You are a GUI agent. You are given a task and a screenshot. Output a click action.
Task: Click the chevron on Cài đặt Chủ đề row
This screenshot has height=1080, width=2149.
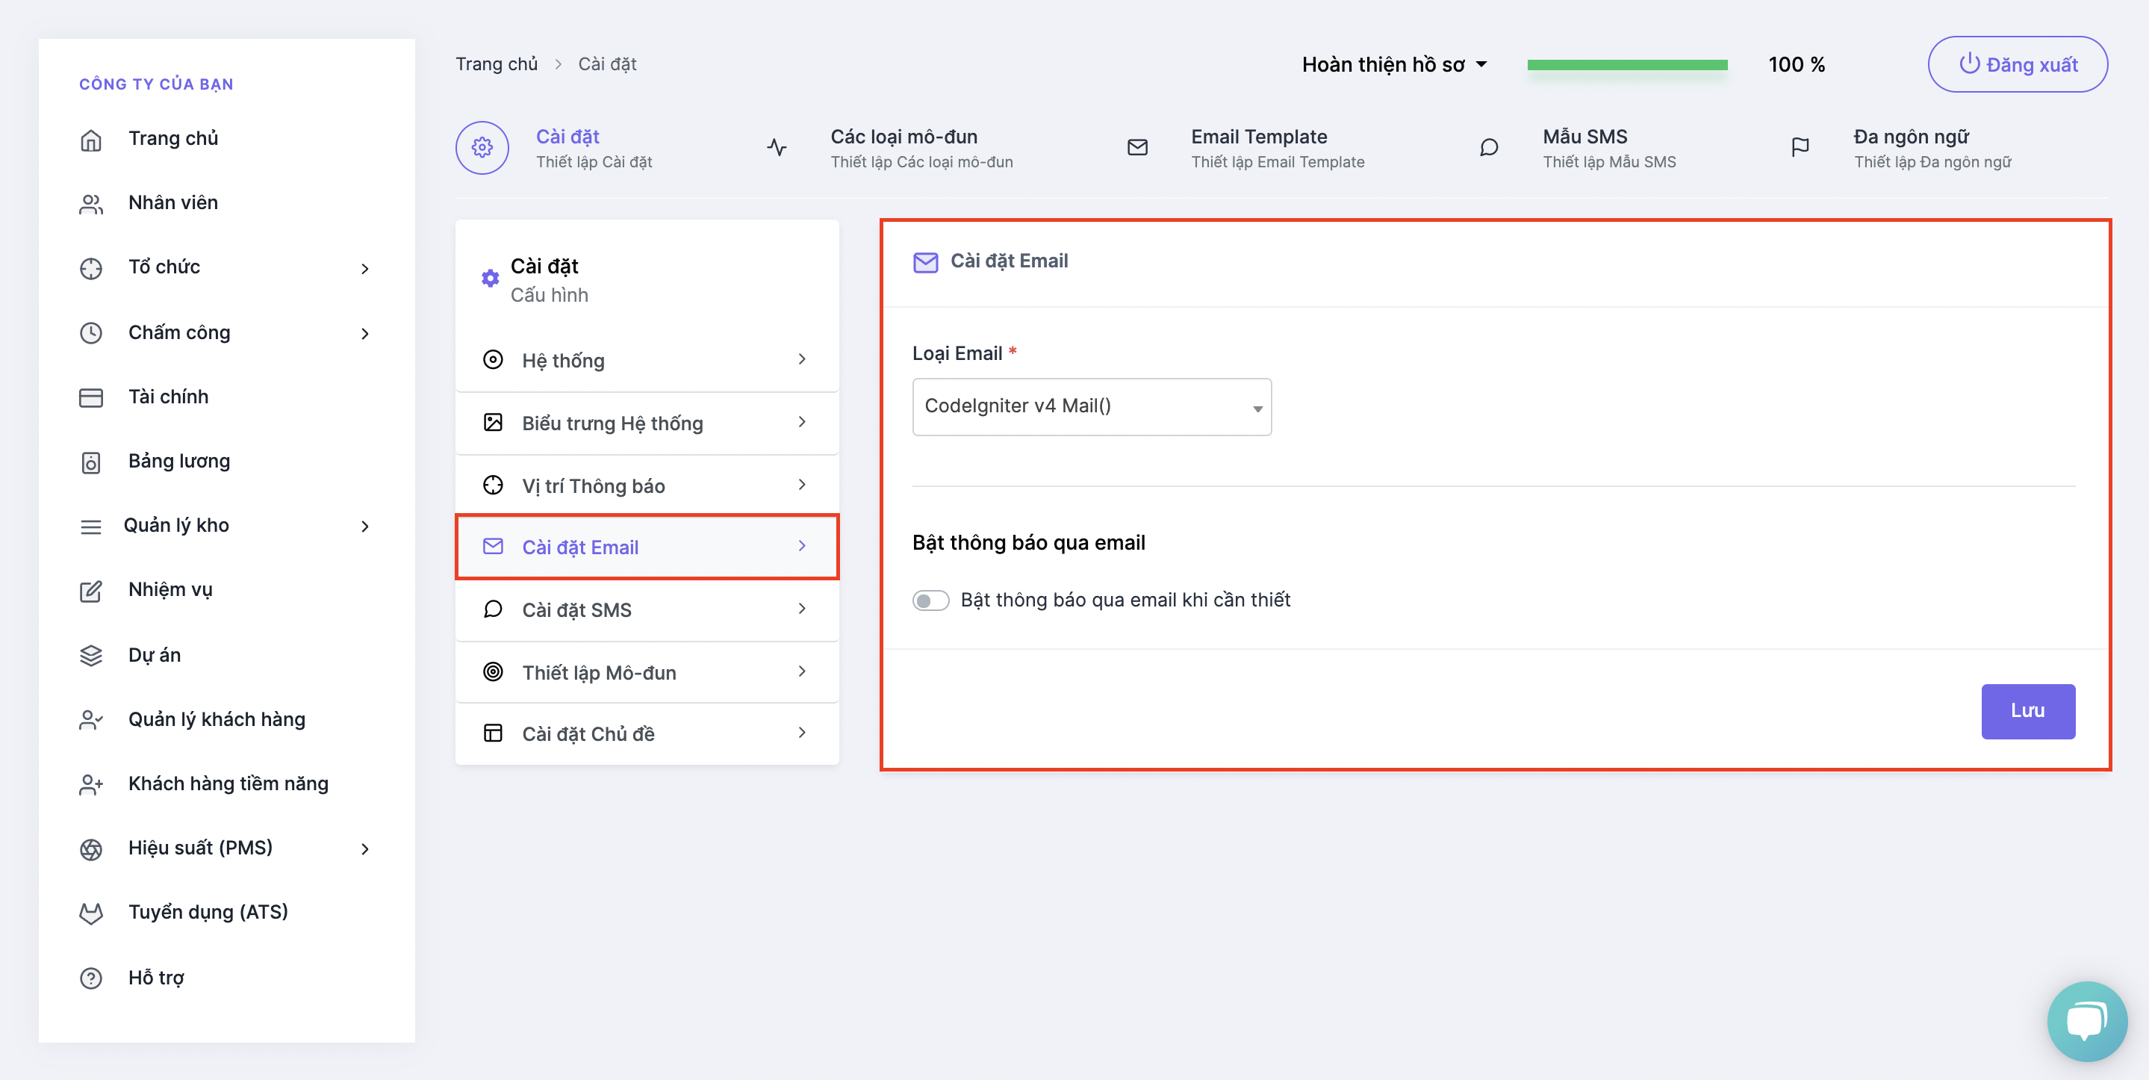click(802, 733)
